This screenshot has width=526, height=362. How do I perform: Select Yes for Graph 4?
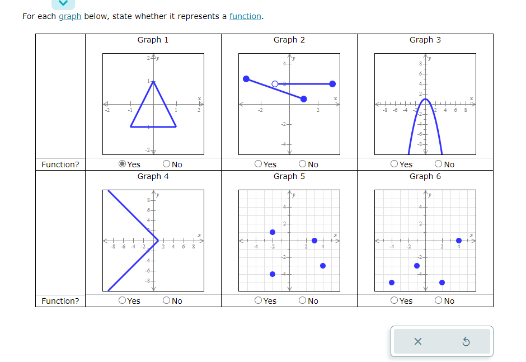point(123,300)
